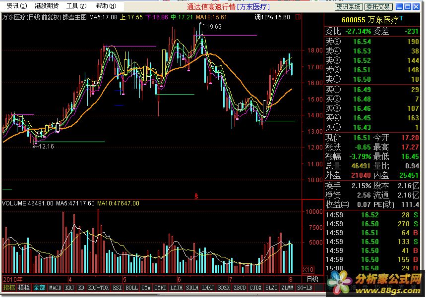Click the small red square chart icon
The width and height of the screenshot is (426, 298).
298,17
